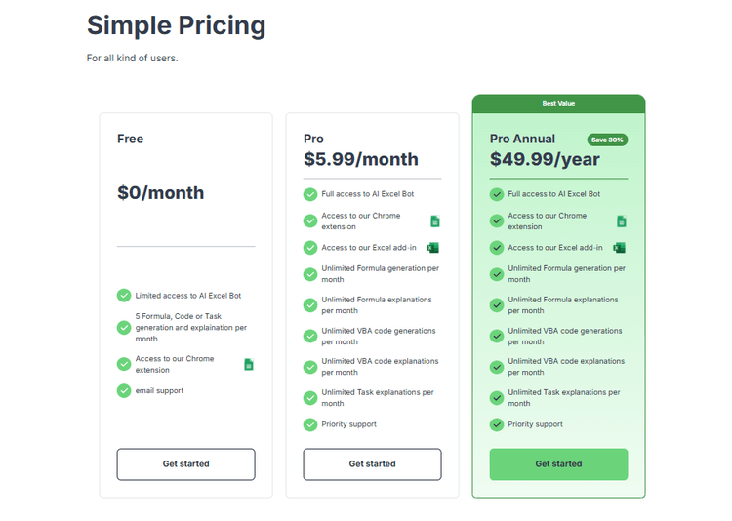Click checkmark beside Limited access to AI Excel Bot
Viewport: 732px width, 521px height.
pyautogui.click(x=124, y=296)
